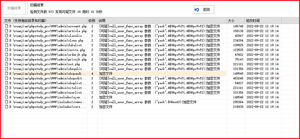Click the file icon next to clone.php
This screenshot has height=139, width=300.
click(x=6, y=40)
